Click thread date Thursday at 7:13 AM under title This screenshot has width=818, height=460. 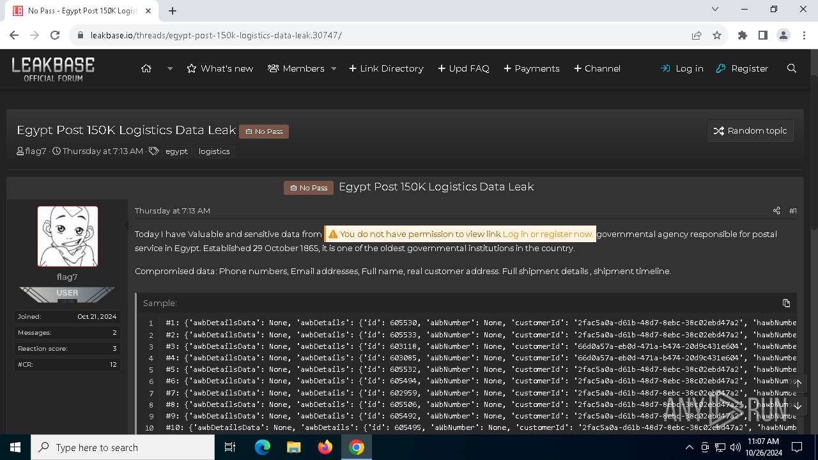click(103, 151)
